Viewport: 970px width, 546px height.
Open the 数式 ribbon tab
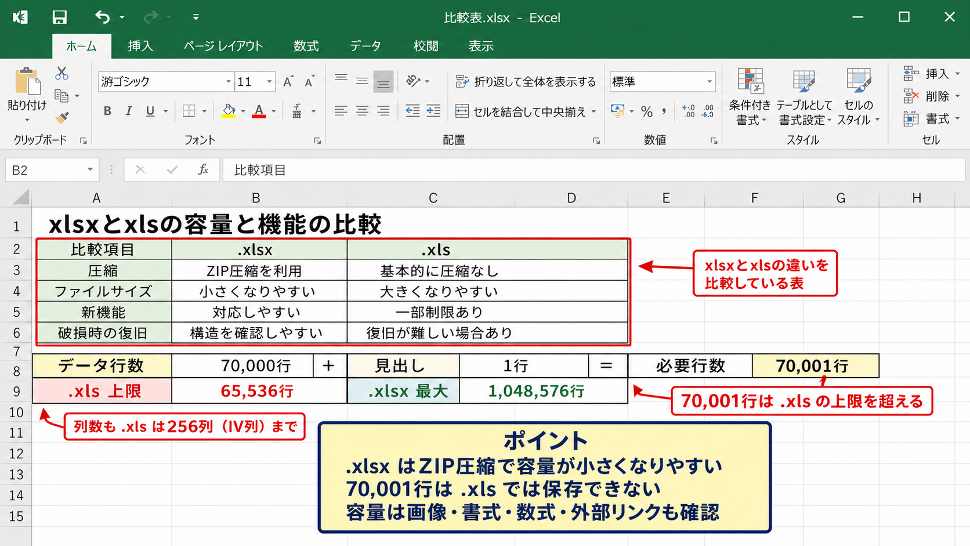pyautogui.click(x=306, y=46)
